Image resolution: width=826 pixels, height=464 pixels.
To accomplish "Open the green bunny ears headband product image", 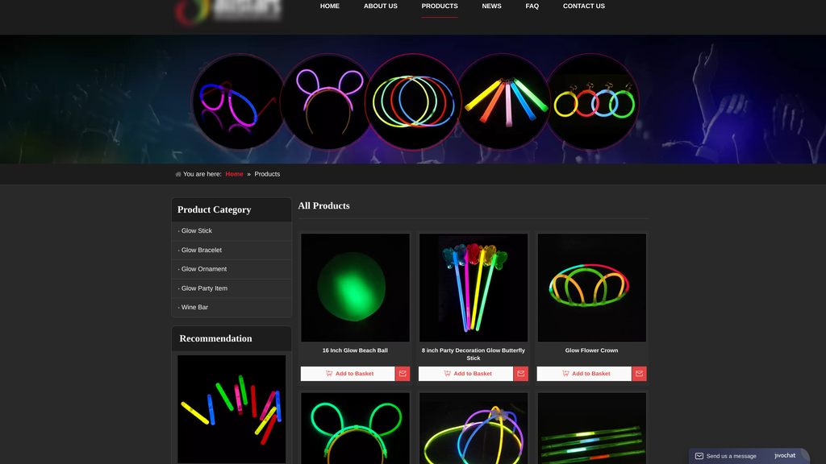I will (x=355, y=429).
